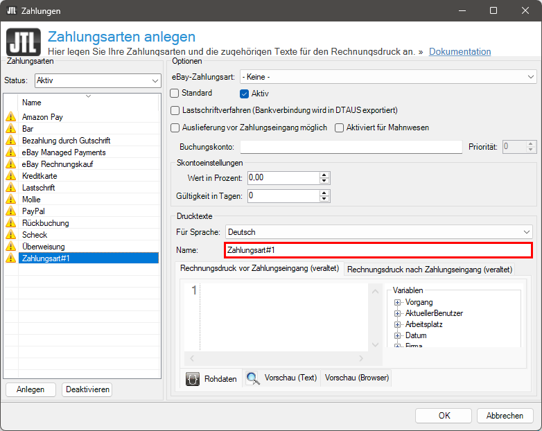Screen dimensions: 542x431
Task: Click warning icon next to Amazon Pay
Action: (x=10, y=117)
